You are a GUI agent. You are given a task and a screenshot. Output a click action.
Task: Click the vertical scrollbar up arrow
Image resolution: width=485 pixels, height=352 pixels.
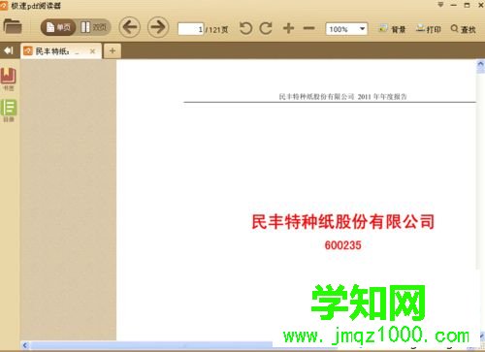tap(480, 64)
